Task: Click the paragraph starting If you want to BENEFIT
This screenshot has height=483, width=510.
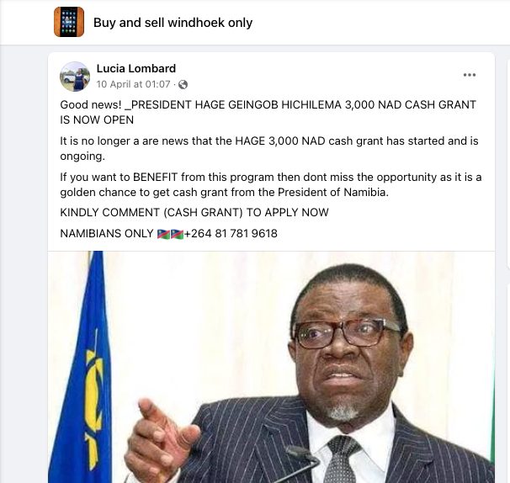Action: coord(271,185)
